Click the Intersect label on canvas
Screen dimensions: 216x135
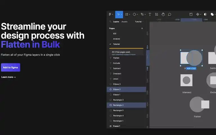pyautogui.click(x=187, y=93)
